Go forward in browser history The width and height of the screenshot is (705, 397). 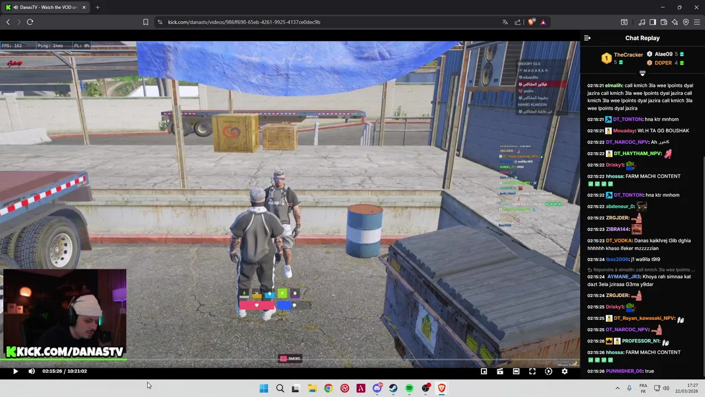pos(19,22)
